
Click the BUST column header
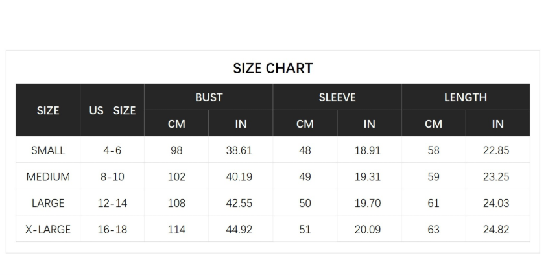click(x=209, y=97)
